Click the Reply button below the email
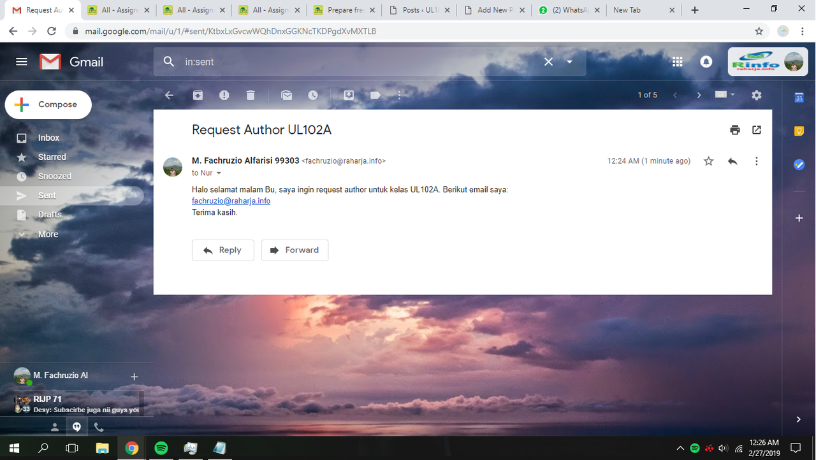This screenshot has width=816, height=460. tap(222, 250)
